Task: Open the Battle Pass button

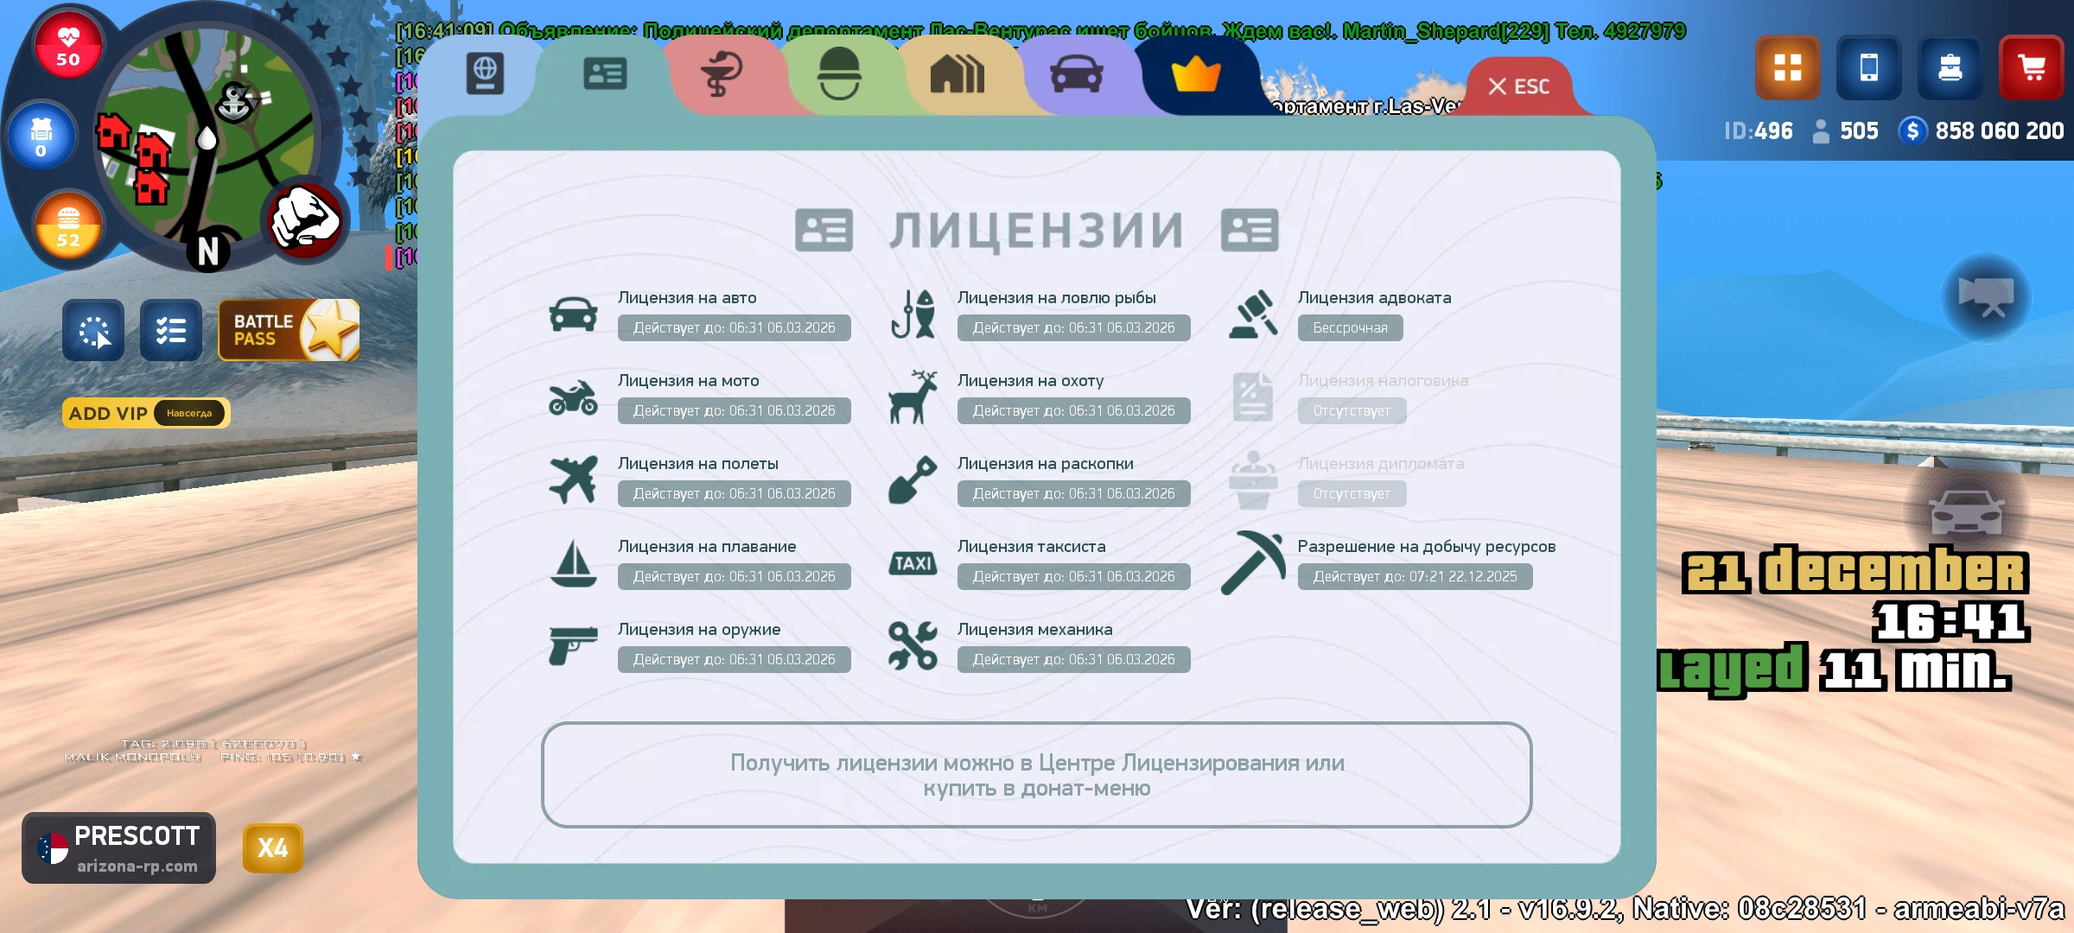Action: (x=289, y=330)
